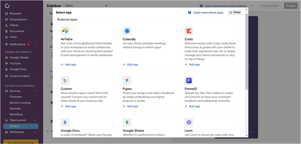Open Service Catalog
301x144 pixels.
20,103
